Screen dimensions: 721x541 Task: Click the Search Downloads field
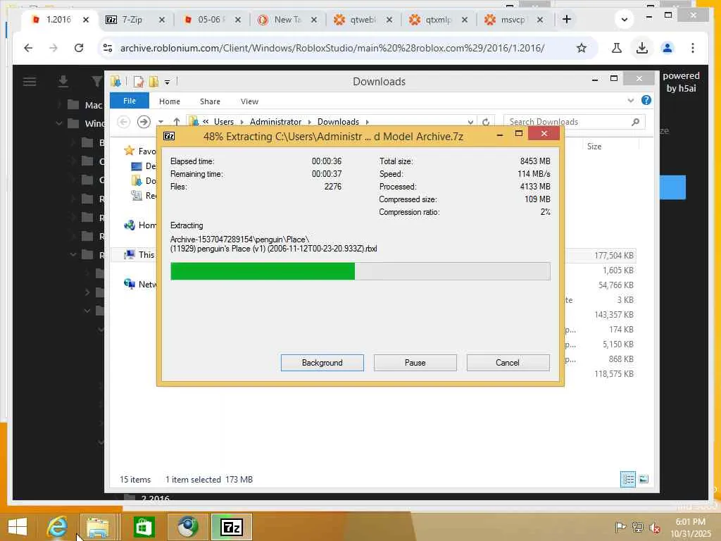click(x=575, y=122)
